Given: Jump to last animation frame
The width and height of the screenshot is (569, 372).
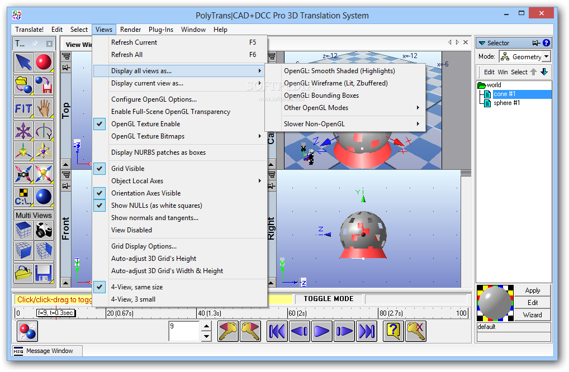Looking at the screenshot, I should (x=367, y=331).
